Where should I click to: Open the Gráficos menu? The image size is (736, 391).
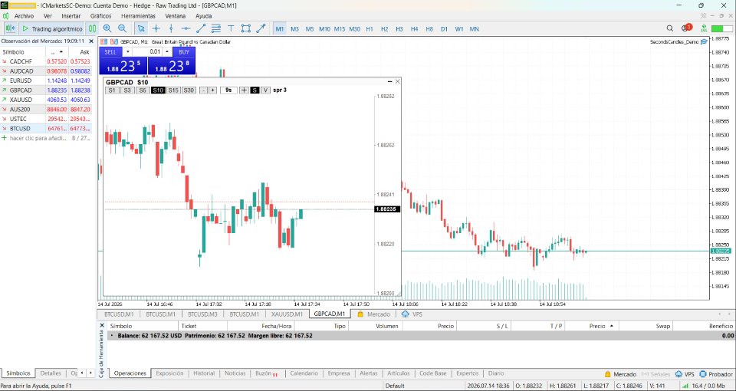pyautogui.click(x=101, y=16)
